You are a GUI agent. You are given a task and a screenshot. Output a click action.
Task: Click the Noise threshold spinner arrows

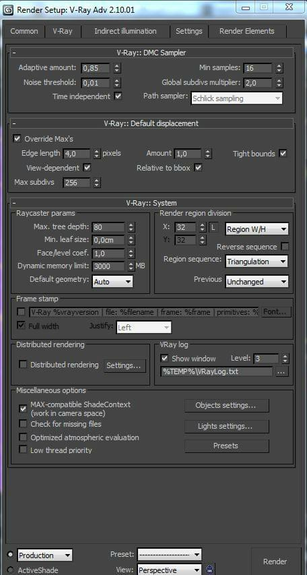click(116, 83)
